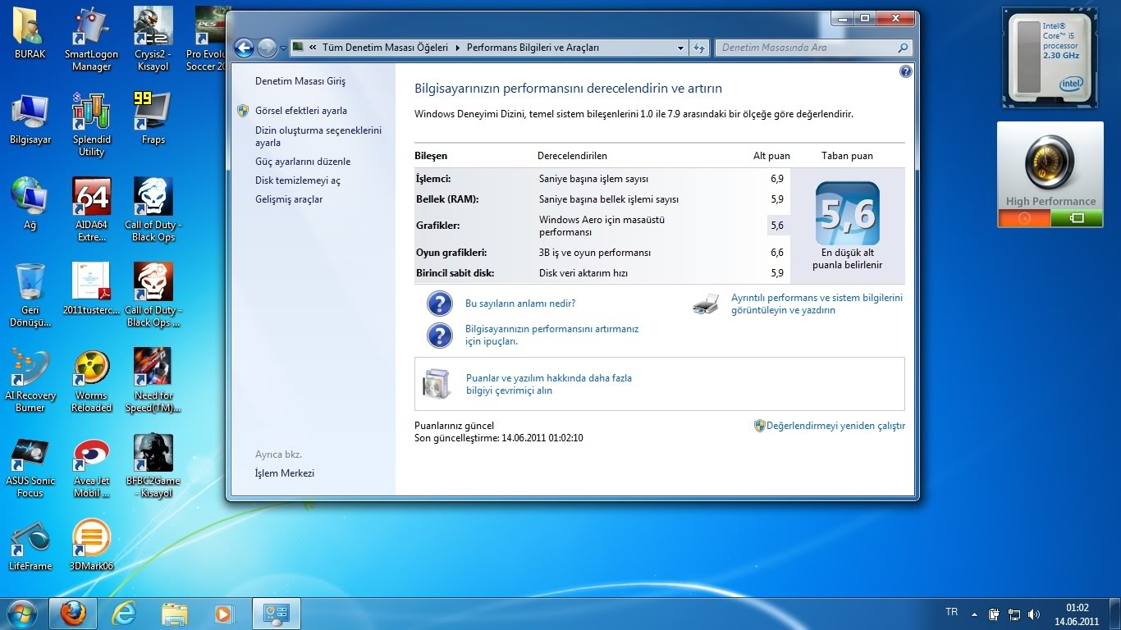This screenshot has height=630, width=1121.
Task: Launch AIDA64 Extreme shortcut
Action: [x=91, y=209]
